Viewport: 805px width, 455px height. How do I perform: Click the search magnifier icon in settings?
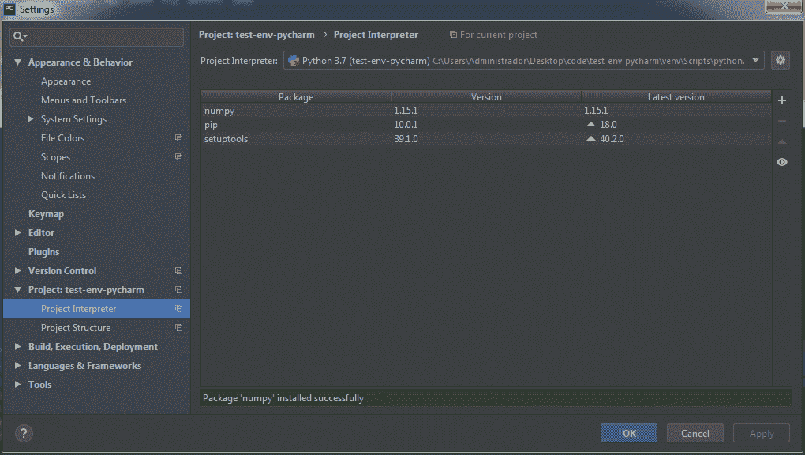[19, 37]
